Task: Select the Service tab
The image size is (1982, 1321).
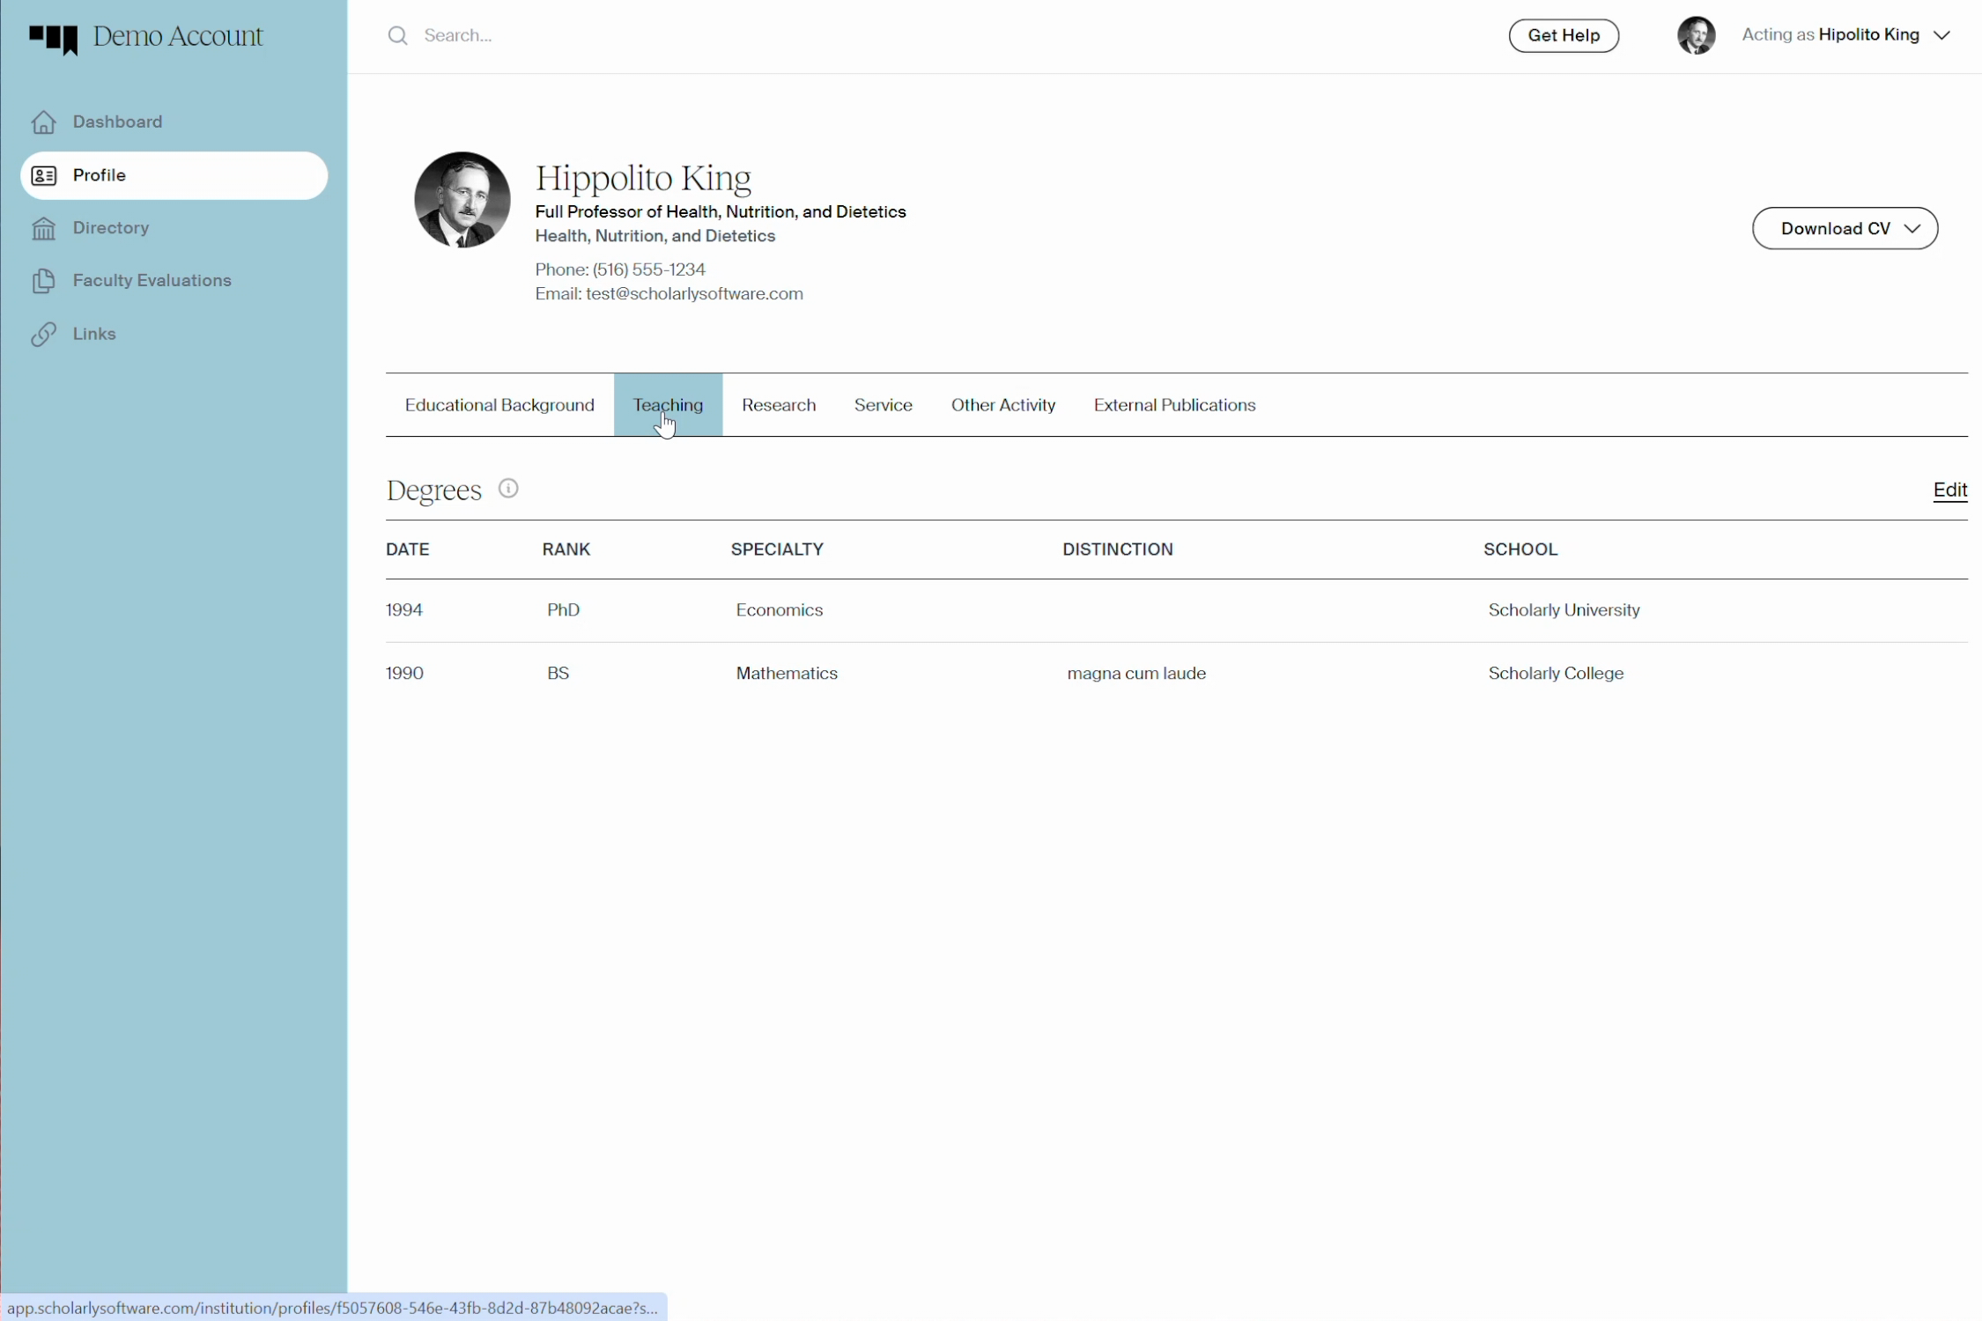Action: (x=883, y=405)
